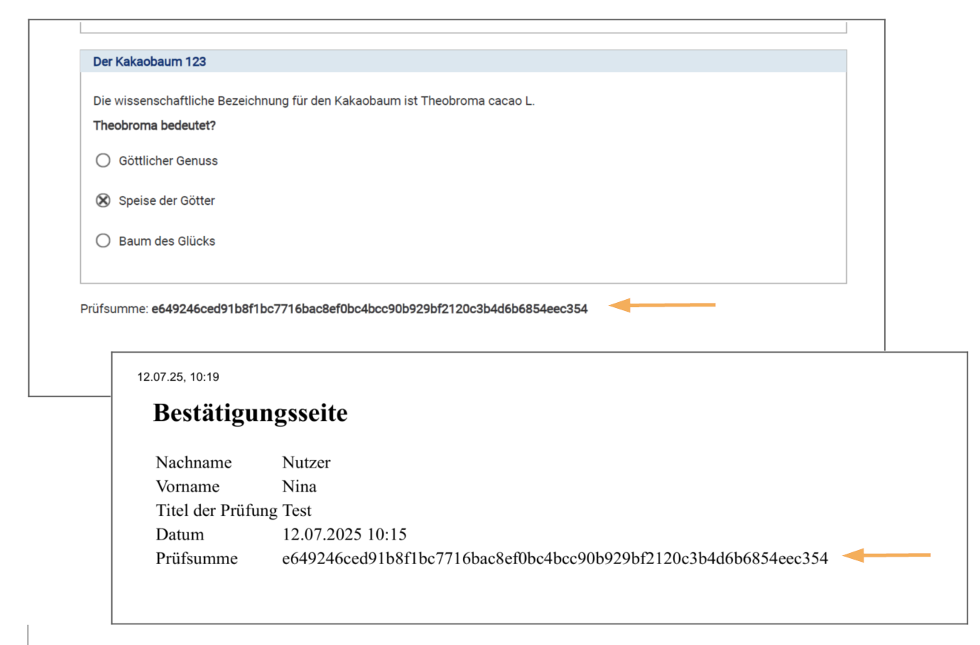The width and height of the screenshot is (980, 645).
Task: Select the 'Göttlicher Genuss' radio button
Action: (103, 160)
